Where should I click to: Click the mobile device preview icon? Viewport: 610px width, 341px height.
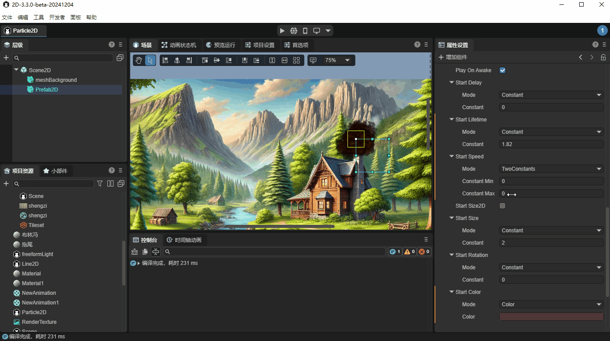[305, 30]
